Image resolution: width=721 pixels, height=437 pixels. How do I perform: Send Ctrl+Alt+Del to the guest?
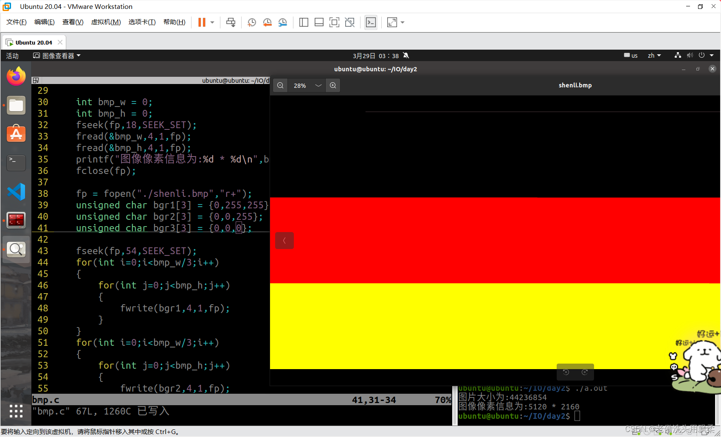point(231,22)
